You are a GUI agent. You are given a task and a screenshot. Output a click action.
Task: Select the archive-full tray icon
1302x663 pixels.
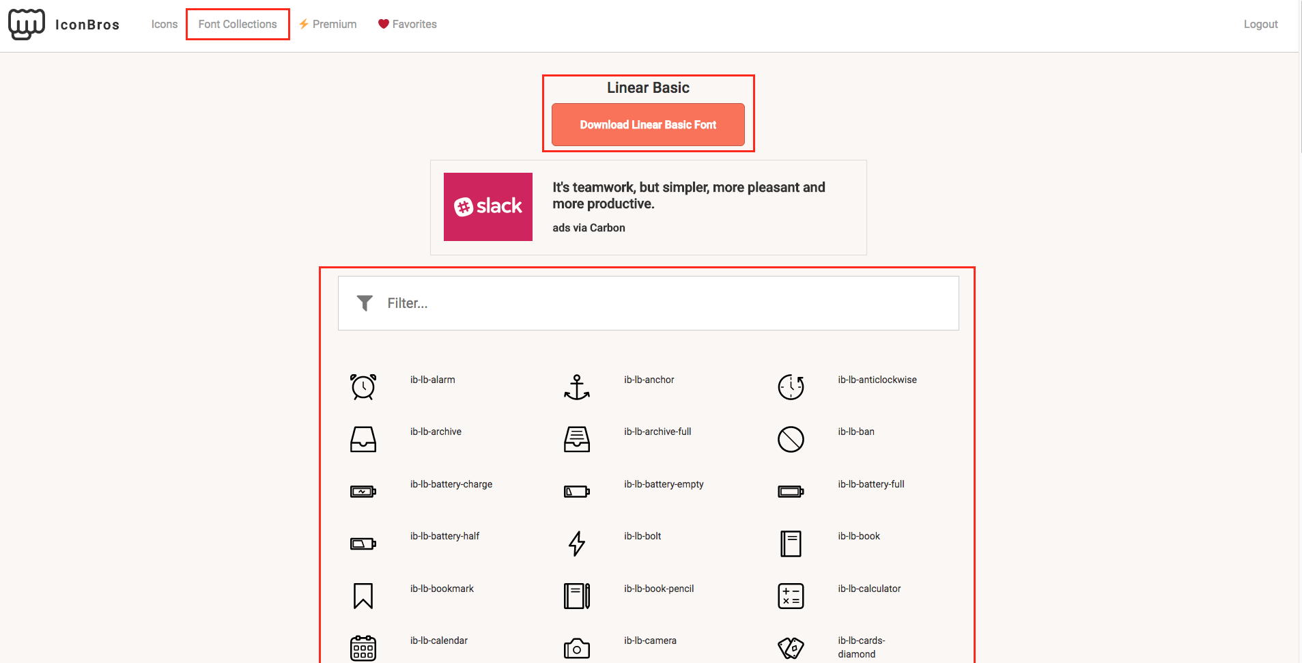577,439
